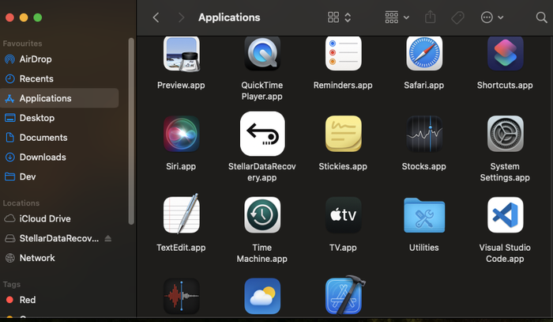Click the "TextEdit.app" file name
Screen dimensions: 553x322
[x=181, y=248]
